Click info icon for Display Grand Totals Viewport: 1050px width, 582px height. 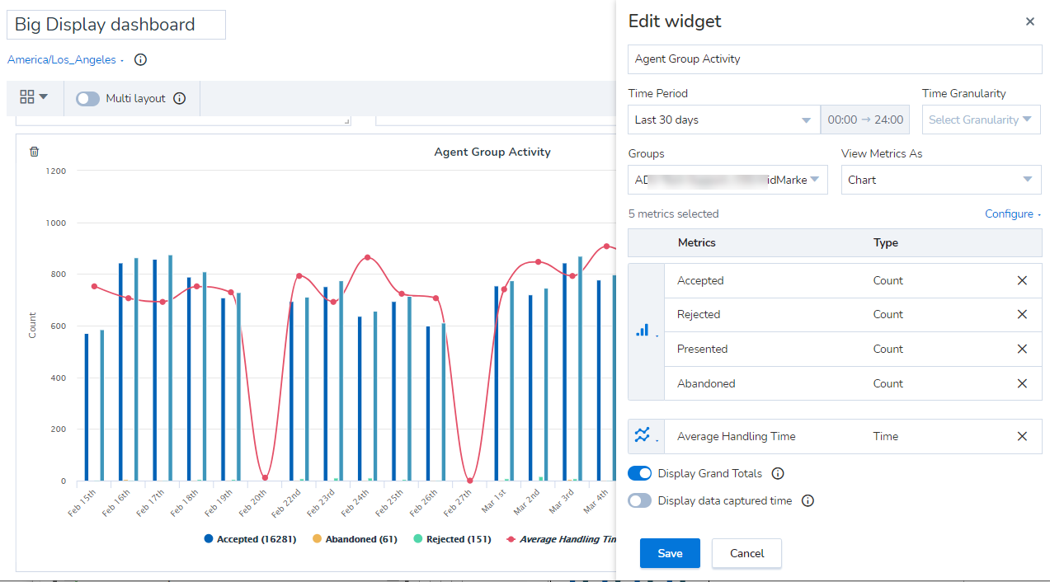(x=777, y=473)
